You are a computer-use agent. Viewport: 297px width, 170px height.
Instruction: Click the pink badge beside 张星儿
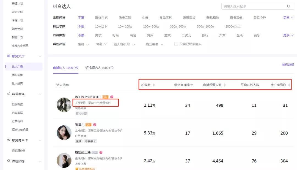click(95, 125)
